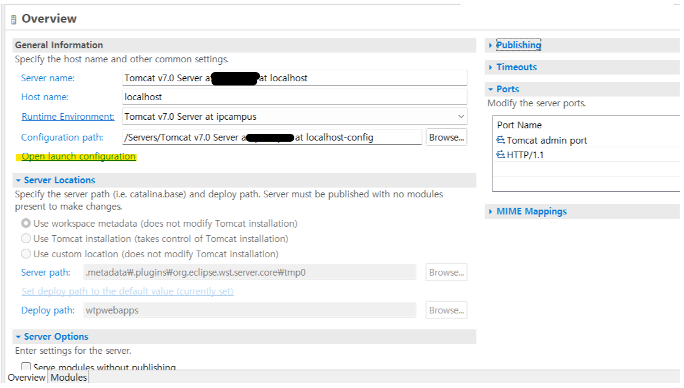Expand the Publishing section

click(518, 45)
